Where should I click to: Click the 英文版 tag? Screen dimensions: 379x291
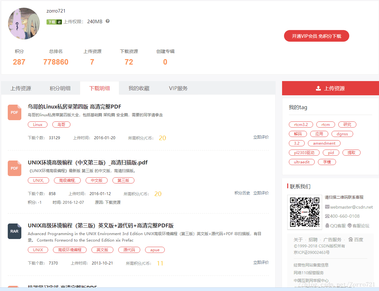click(102, 250)
